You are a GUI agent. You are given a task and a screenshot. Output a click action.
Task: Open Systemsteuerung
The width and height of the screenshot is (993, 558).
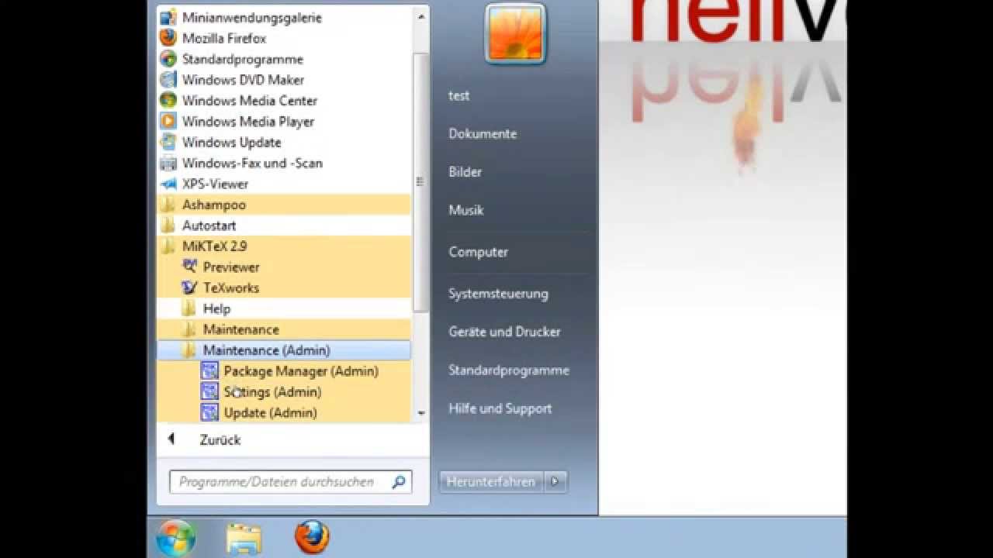click(499, 294)
